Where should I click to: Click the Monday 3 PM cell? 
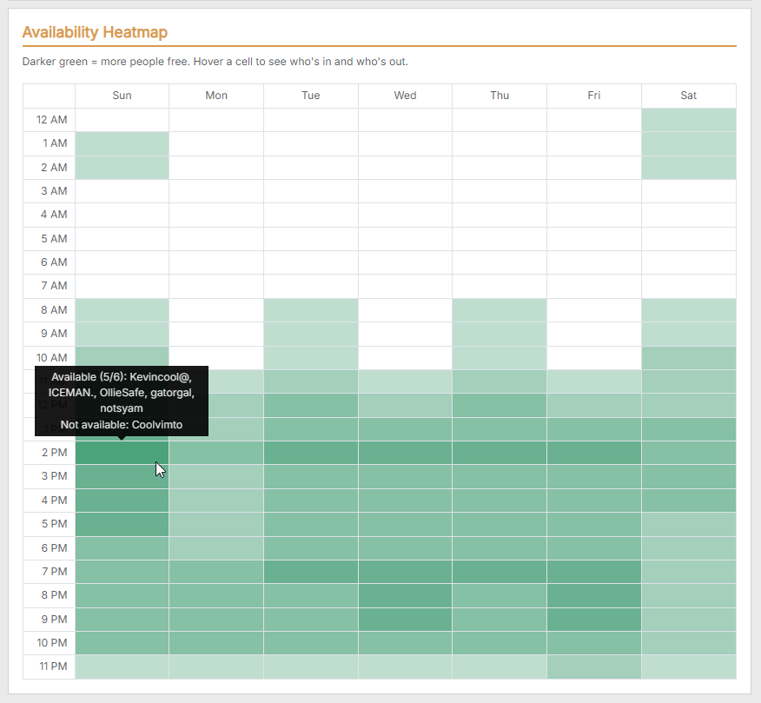tap(216, 476)
